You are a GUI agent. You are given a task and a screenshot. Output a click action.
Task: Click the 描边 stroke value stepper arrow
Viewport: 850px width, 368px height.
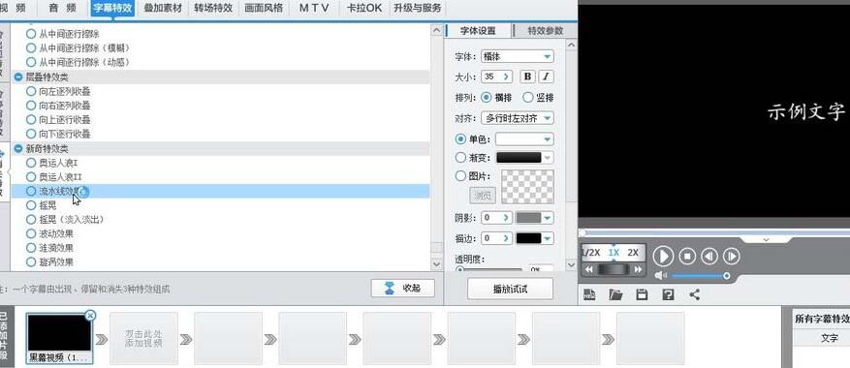coord(506,238)
